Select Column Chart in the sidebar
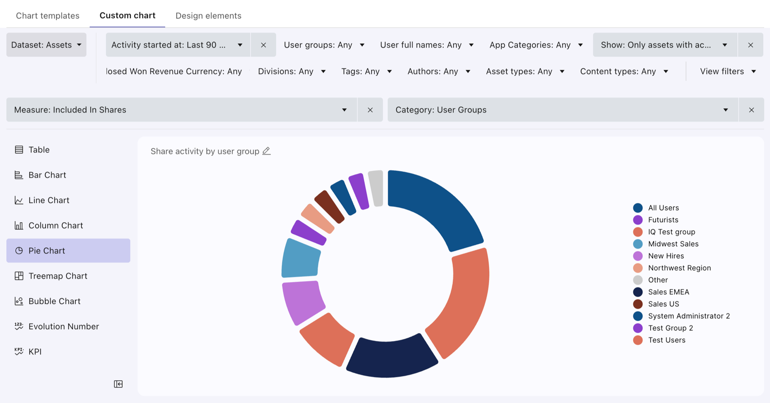The image size is (770, 403). pos(68,225)
